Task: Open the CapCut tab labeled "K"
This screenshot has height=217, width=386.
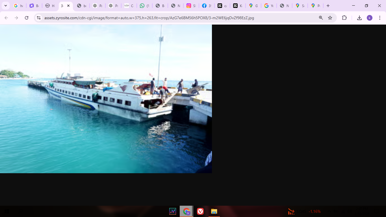Action: point(238,6)
